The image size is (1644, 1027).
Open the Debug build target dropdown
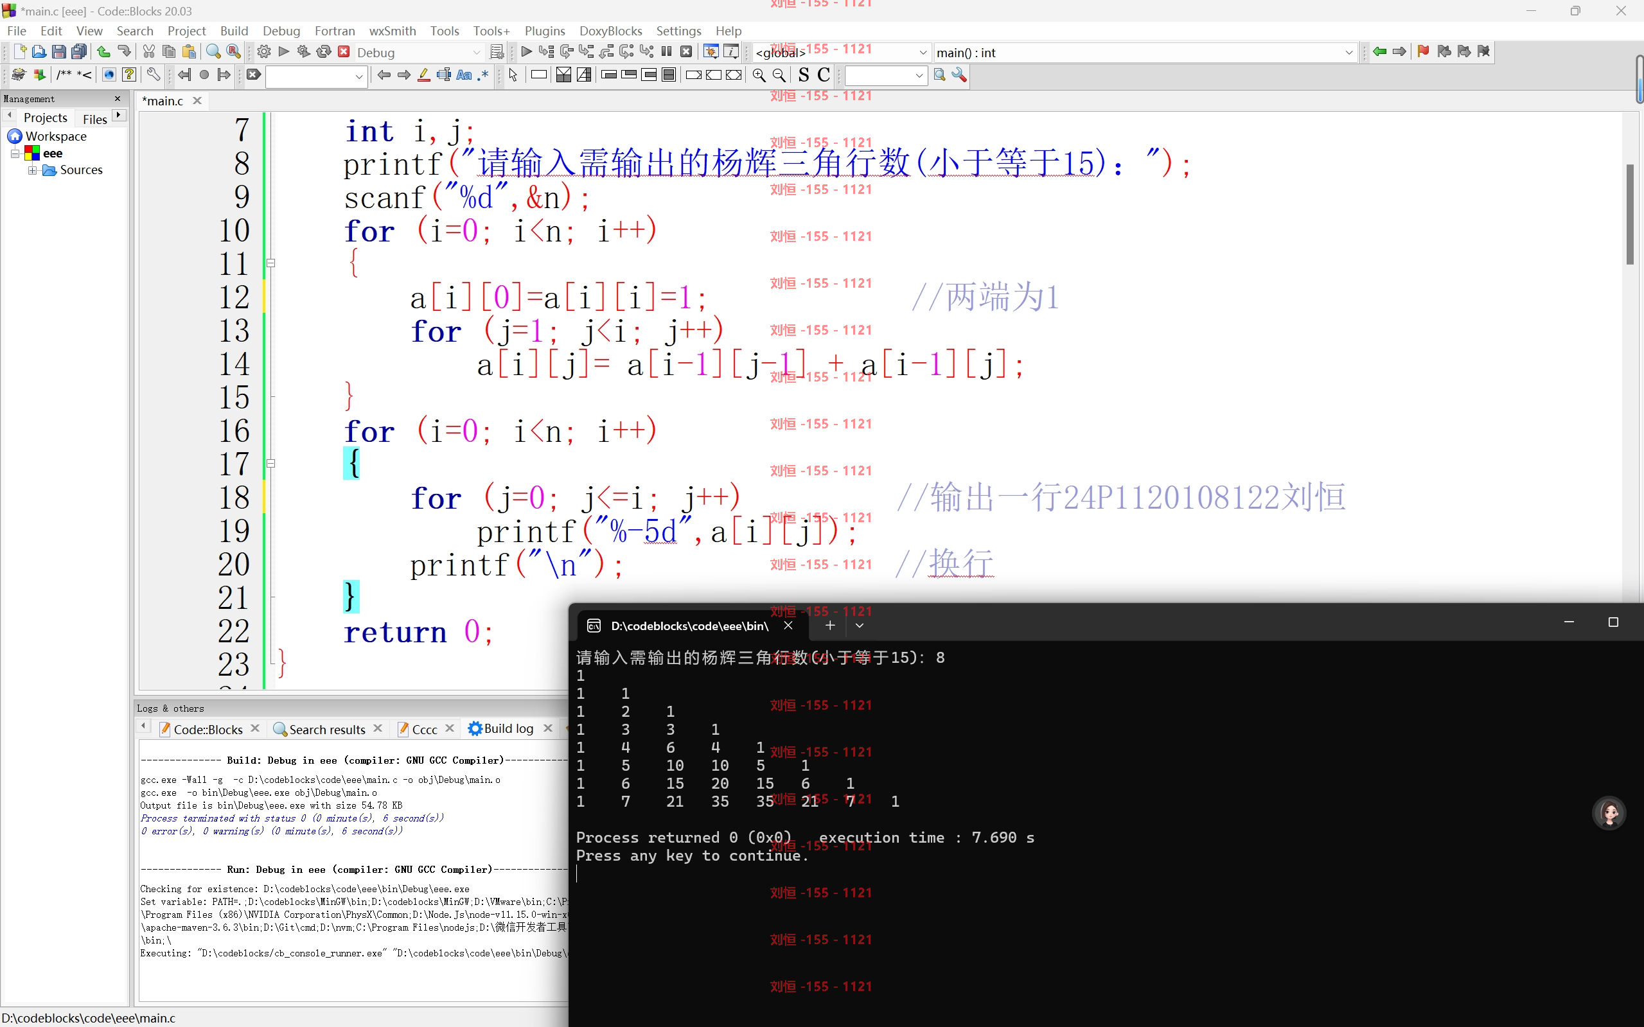coord(418,52)
